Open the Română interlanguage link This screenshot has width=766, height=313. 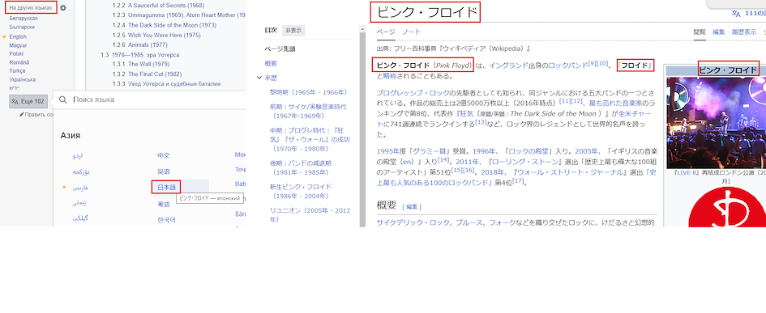pos(19,62)
